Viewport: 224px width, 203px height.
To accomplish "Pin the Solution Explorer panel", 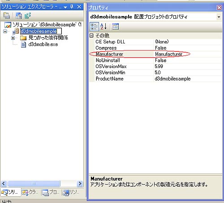I will coord(72,7).
